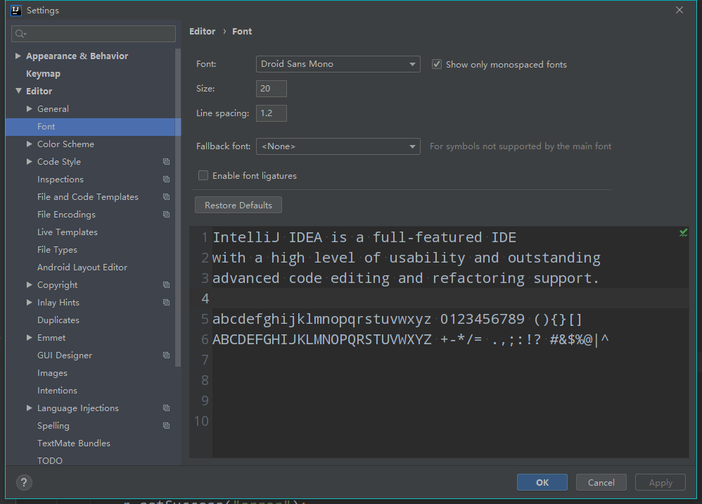The height and width of the screenshot is (504, 702).
Task: Click inside the Size input field
Action: (x=271, y=88)
